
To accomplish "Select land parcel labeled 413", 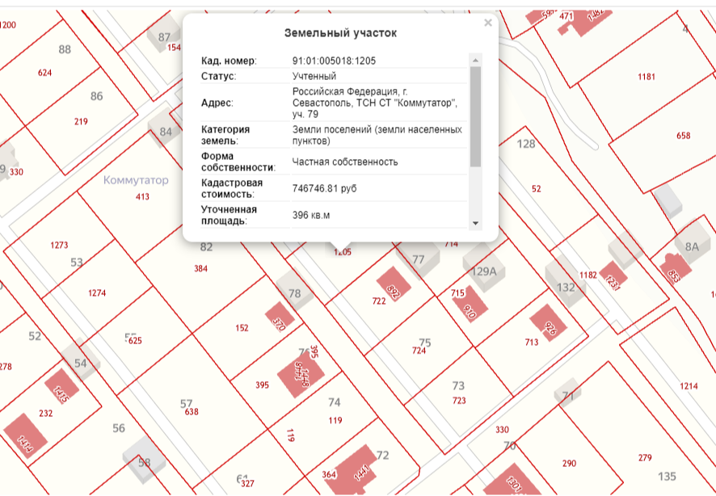I will (142, 196).
